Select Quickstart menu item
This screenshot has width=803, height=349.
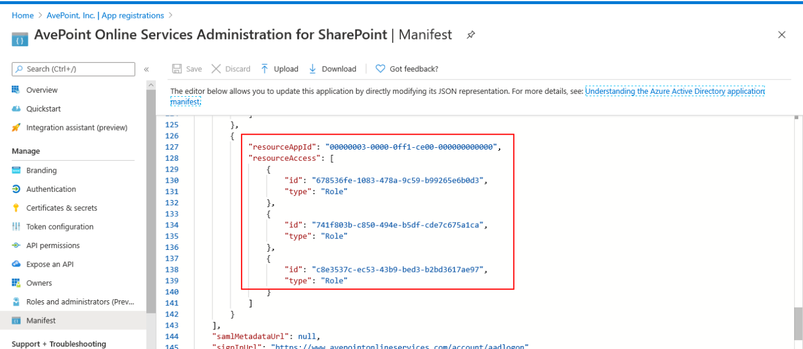click(x=43, y=109)
